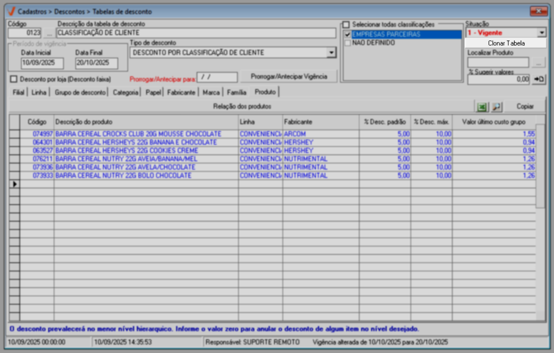
Task: Check NAO DEFINIDO classification
Action: (347, 43)
